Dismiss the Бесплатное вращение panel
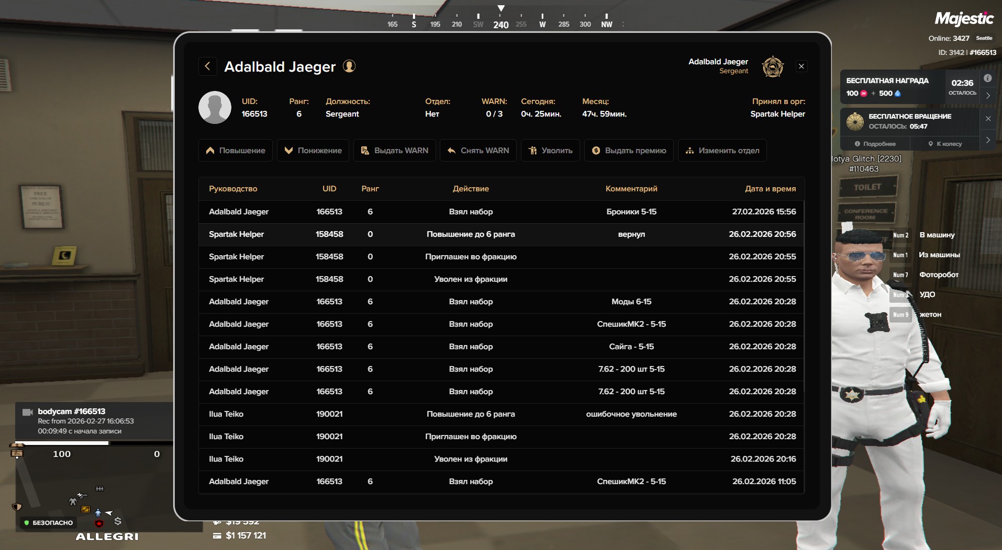The height and width of the screenshot is (550, 1002). 988,119
